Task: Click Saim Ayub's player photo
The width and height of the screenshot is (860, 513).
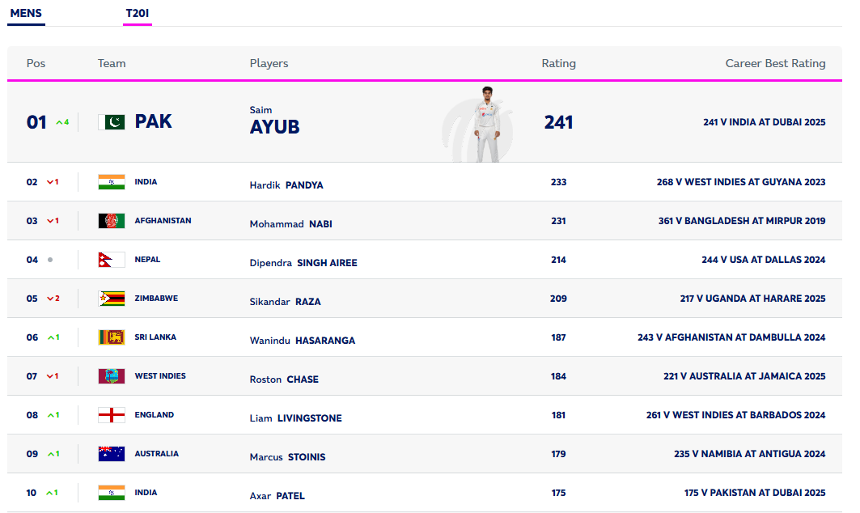Action: 486,124
